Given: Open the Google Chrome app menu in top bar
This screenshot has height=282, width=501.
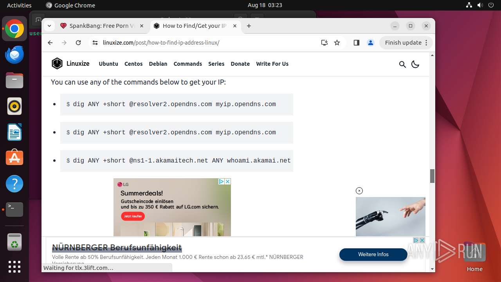Looking at the screenshot, I should click(x=70, y=5).
